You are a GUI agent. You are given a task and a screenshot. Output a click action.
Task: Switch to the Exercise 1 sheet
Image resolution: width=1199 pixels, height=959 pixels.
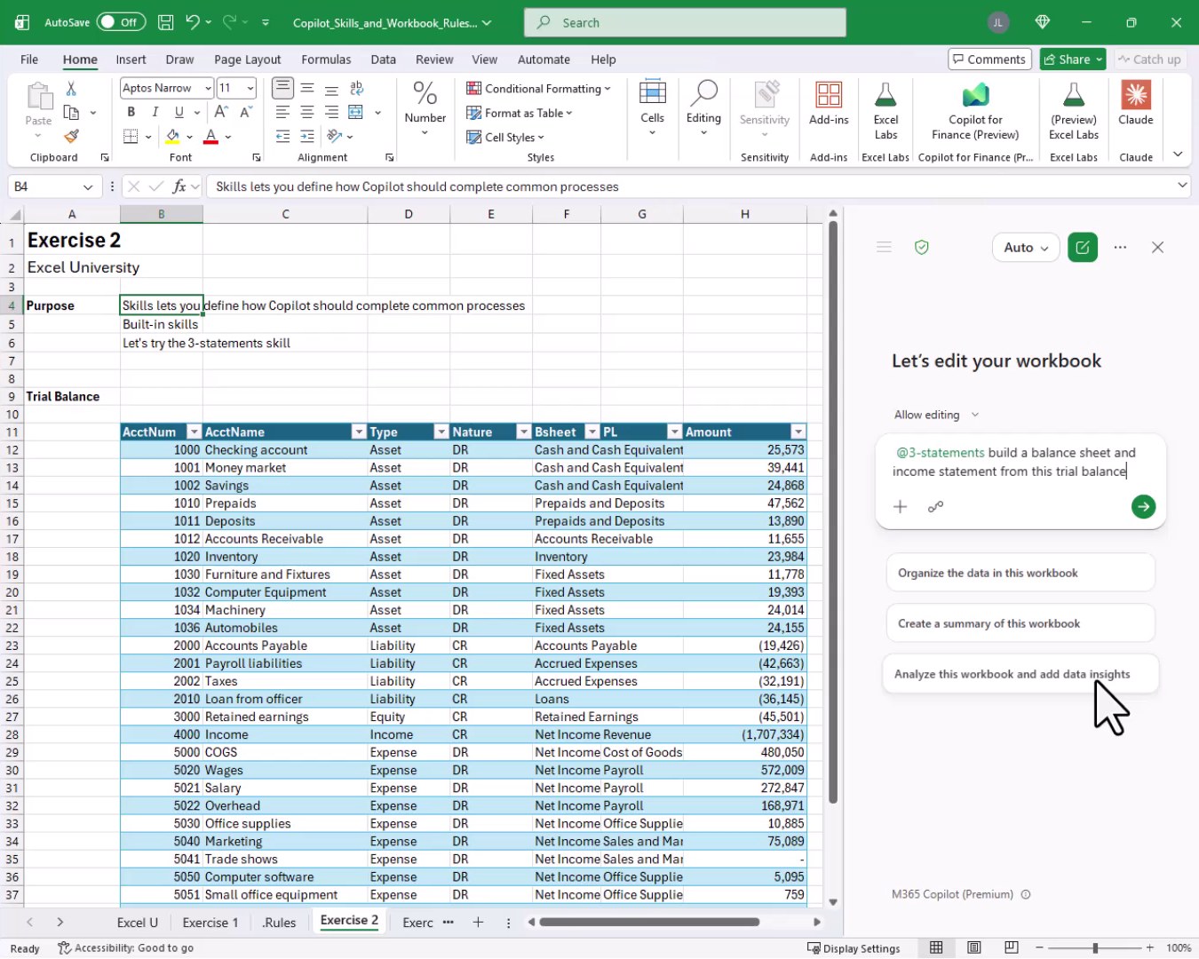click(x=210, y=923)
